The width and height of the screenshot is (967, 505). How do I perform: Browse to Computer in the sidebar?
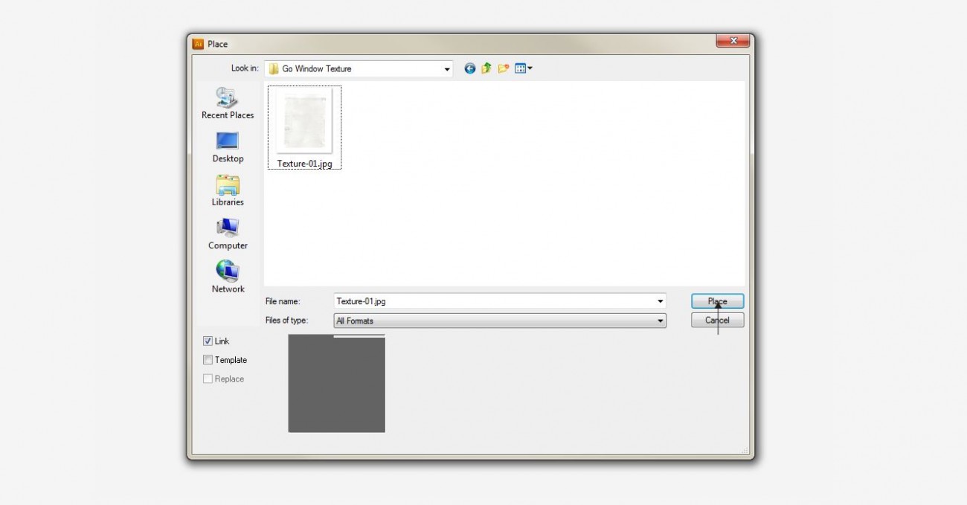click(228, 234)
